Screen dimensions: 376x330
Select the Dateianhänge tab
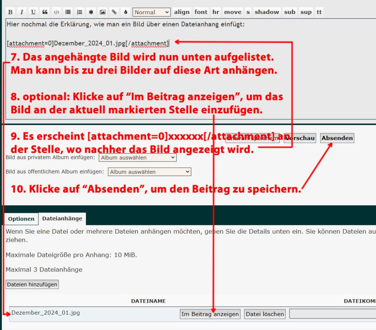coord(62,218)
